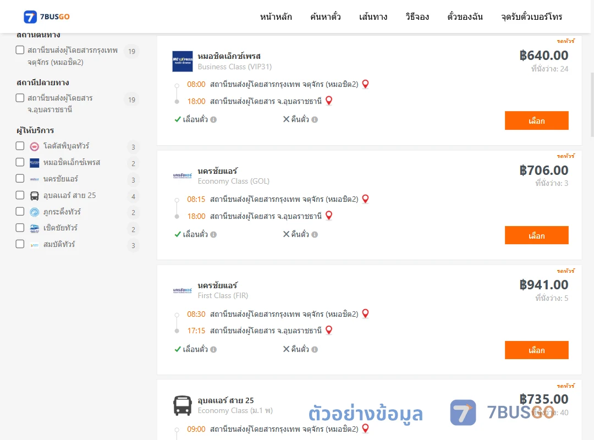Click นครชัยแอร์ logo on Economy Class GOL card
Screen dimensions: 594x440
(183, 175)
